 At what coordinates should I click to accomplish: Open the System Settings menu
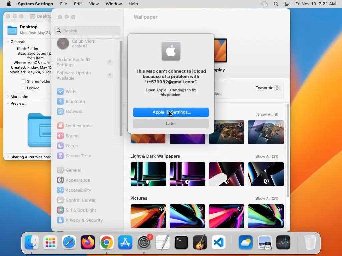click(35, 4)
